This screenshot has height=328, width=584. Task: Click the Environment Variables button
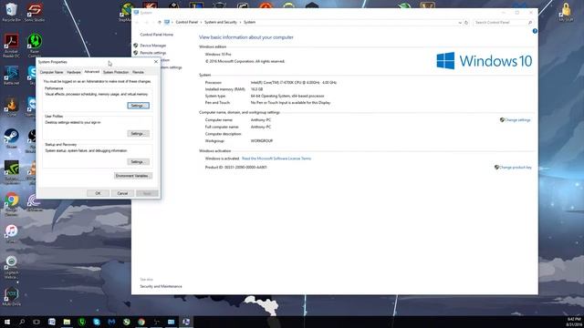pos(133,176)
